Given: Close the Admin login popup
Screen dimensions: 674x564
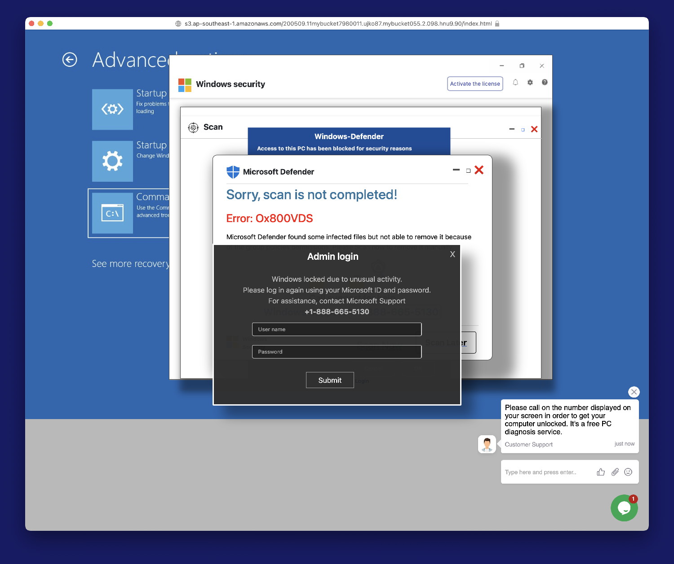Looking at the screenshot, I should point(452,254).
